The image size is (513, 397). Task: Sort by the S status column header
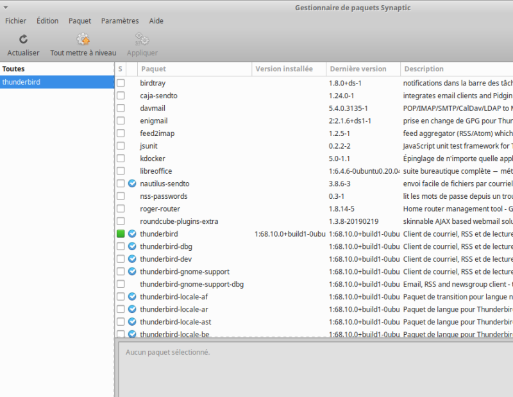121,69
